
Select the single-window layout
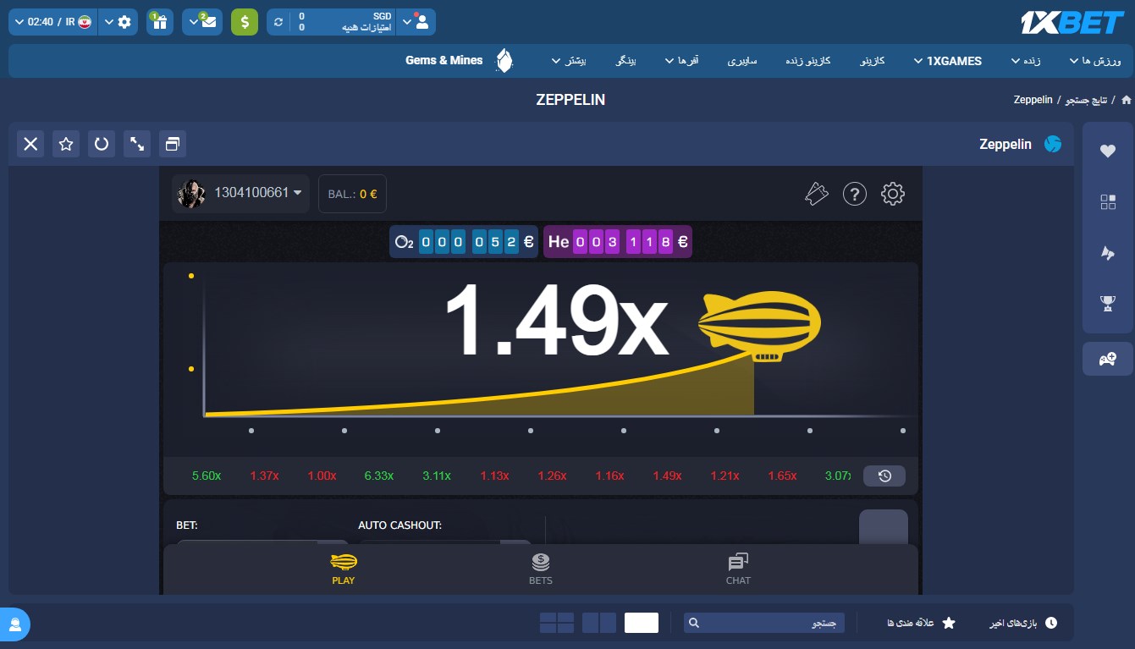[642, 623]
